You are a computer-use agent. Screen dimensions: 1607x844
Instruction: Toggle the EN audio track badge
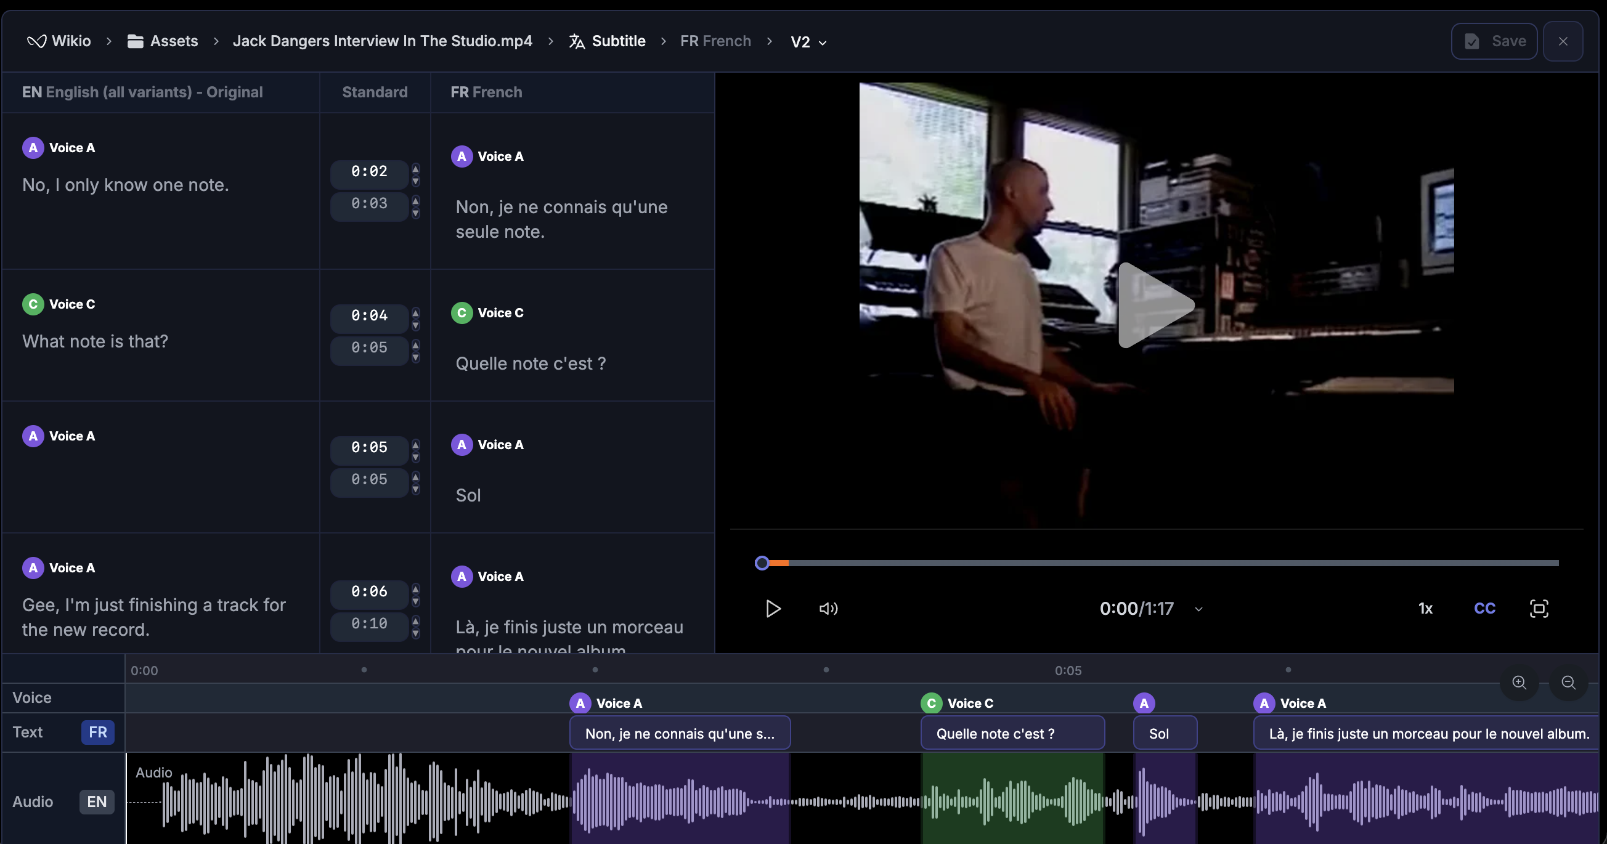(x=97, y=801)
